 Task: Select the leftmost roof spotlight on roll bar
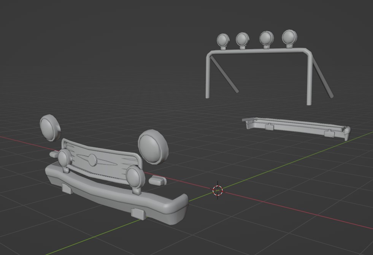(x=223, y=41)
